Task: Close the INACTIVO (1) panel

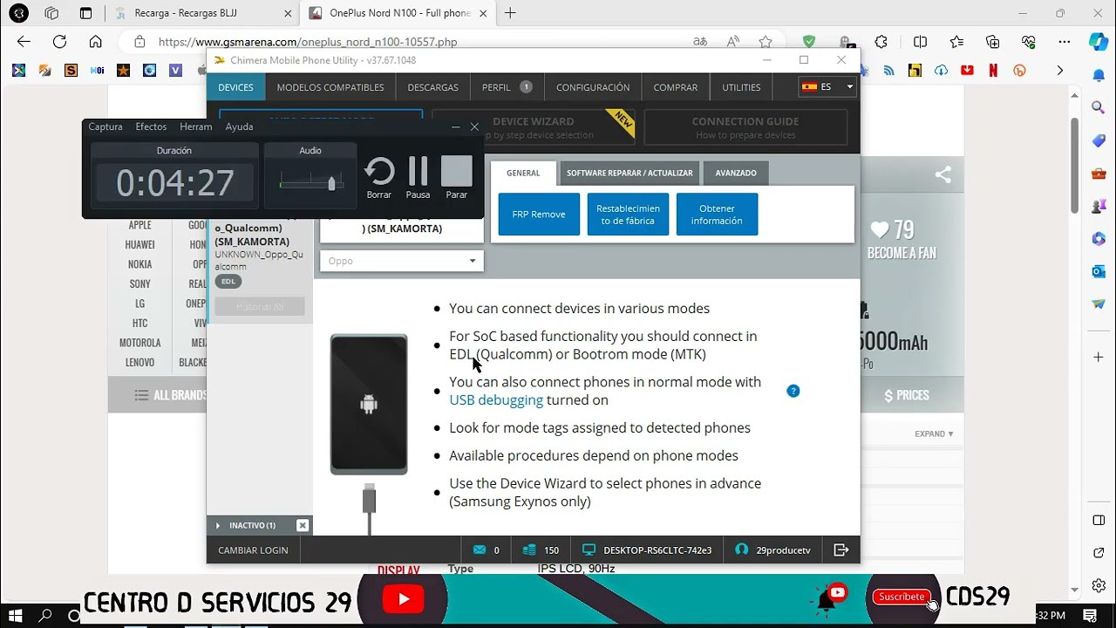Action: point(302,525)
